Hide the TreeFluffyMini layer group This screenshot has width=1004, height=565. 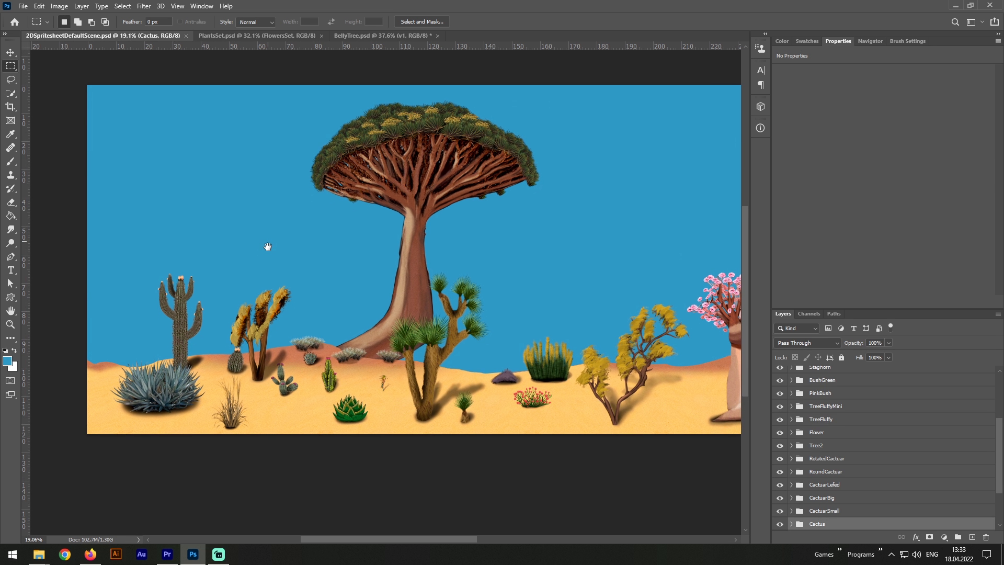[x=780, y=406]
